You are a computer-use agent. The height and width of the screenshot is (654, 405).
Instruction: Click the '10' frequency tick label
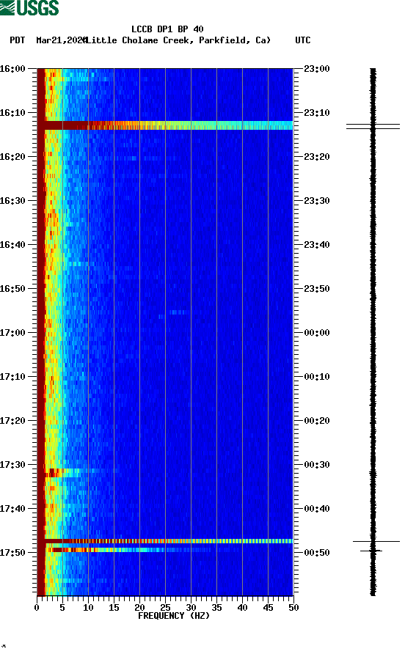[x=88, y=608]
